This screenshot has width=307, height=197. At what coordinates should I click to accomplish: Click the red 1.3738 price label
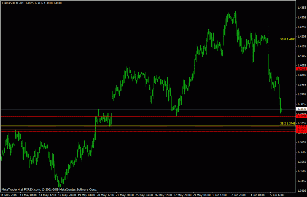point(302,127)
